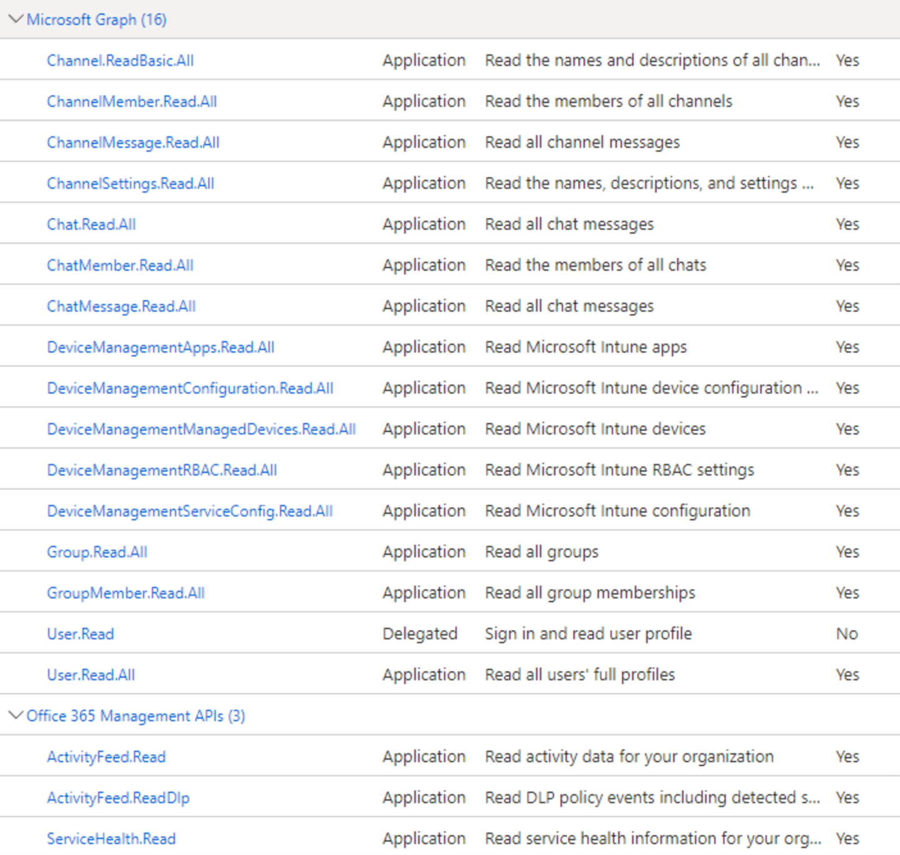Viewport: 900px width, 855px height.
Task: Click the 'No' consent value for User.Read
Action: 847,634
